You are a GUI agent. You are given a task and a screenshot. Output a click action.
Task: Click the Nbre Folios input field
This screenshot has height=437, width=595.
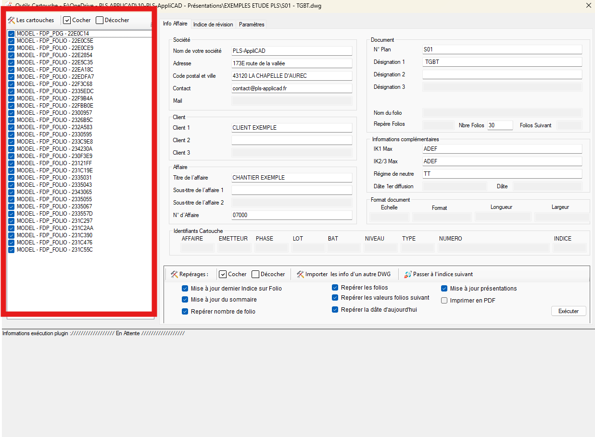pos(499,125)
